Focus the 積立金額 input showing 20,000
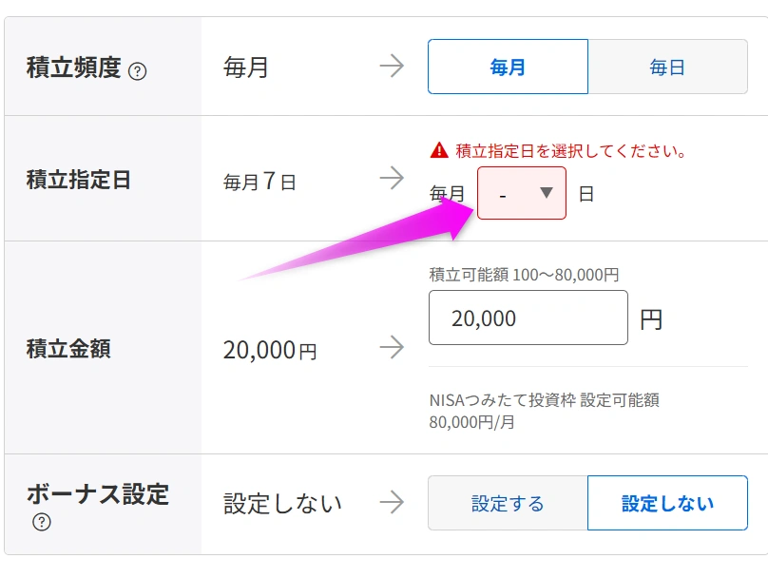This screenshot has height=578, width=768. [x=528, y=318]
